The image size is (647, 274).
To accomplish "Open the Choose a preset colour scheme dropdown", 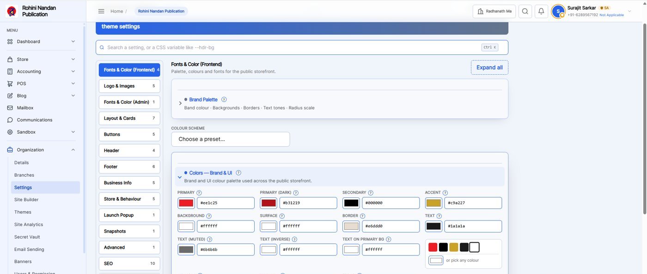I will (231, 139).
